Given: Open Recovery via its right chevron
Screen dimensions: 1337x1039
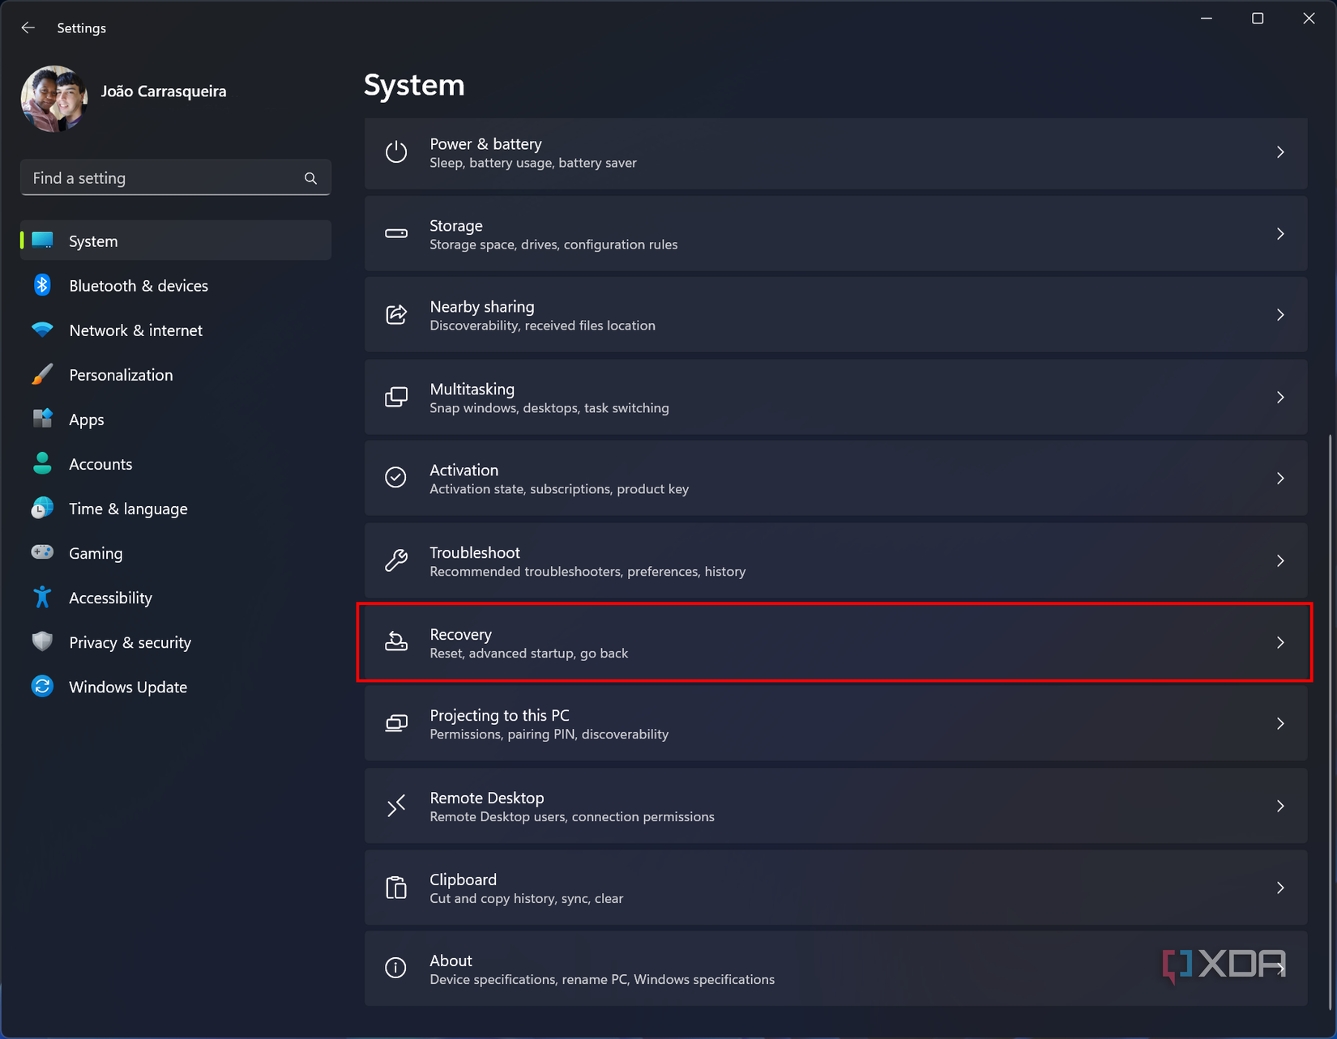Looking at the screenshot, I should 1280,643.
